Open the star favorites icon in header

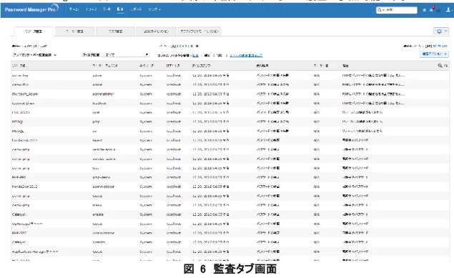[x=425, y=10]
